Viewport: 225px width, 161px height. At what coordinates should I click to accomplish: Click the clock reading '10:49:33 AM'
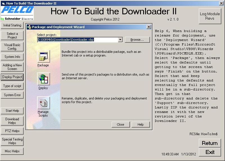(170, 154)
